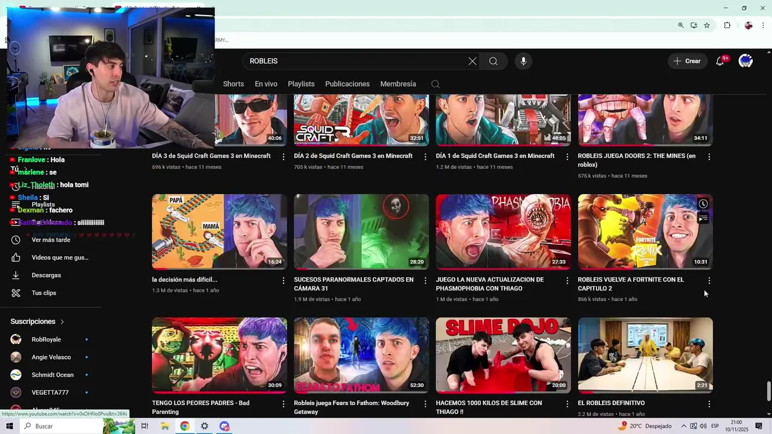This screenshot has width=772, height=434.
Task: Open Chrome three-dot menu
Action: [x=764, y=25]
